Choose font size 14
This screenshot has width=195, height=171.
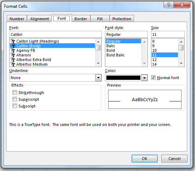coord(165,64)
